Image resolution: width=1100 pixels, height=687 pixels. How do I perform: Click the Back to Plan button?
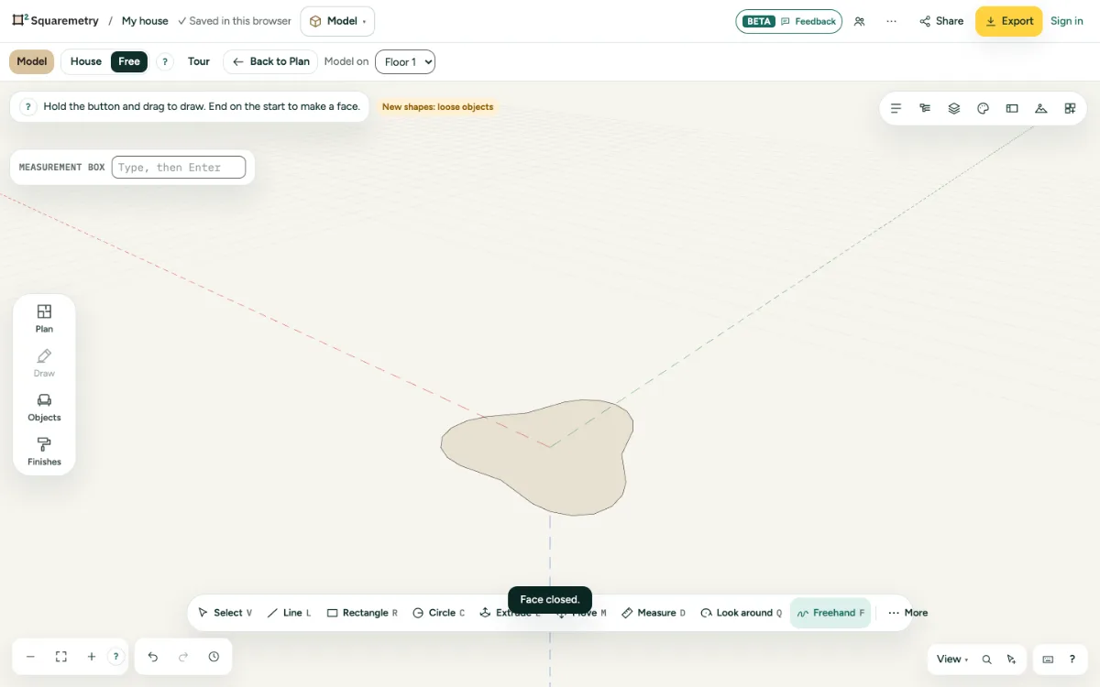[x=270, y=61]
